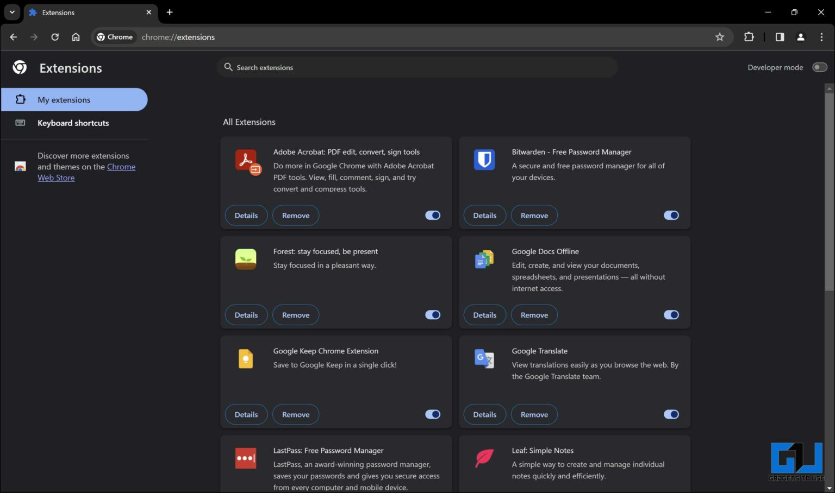Select the Forest extension icon

pos(246,259)
